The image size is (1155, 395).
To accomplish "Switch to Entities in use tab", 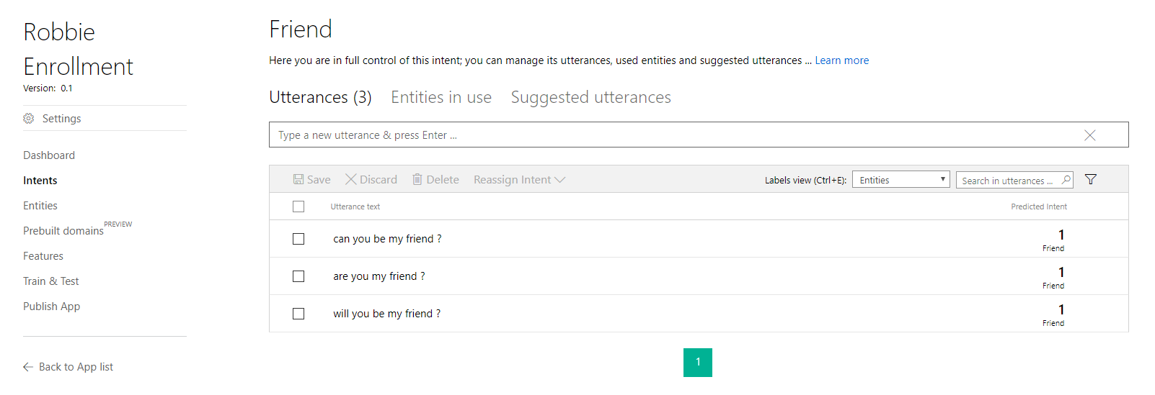I will 441,98.
